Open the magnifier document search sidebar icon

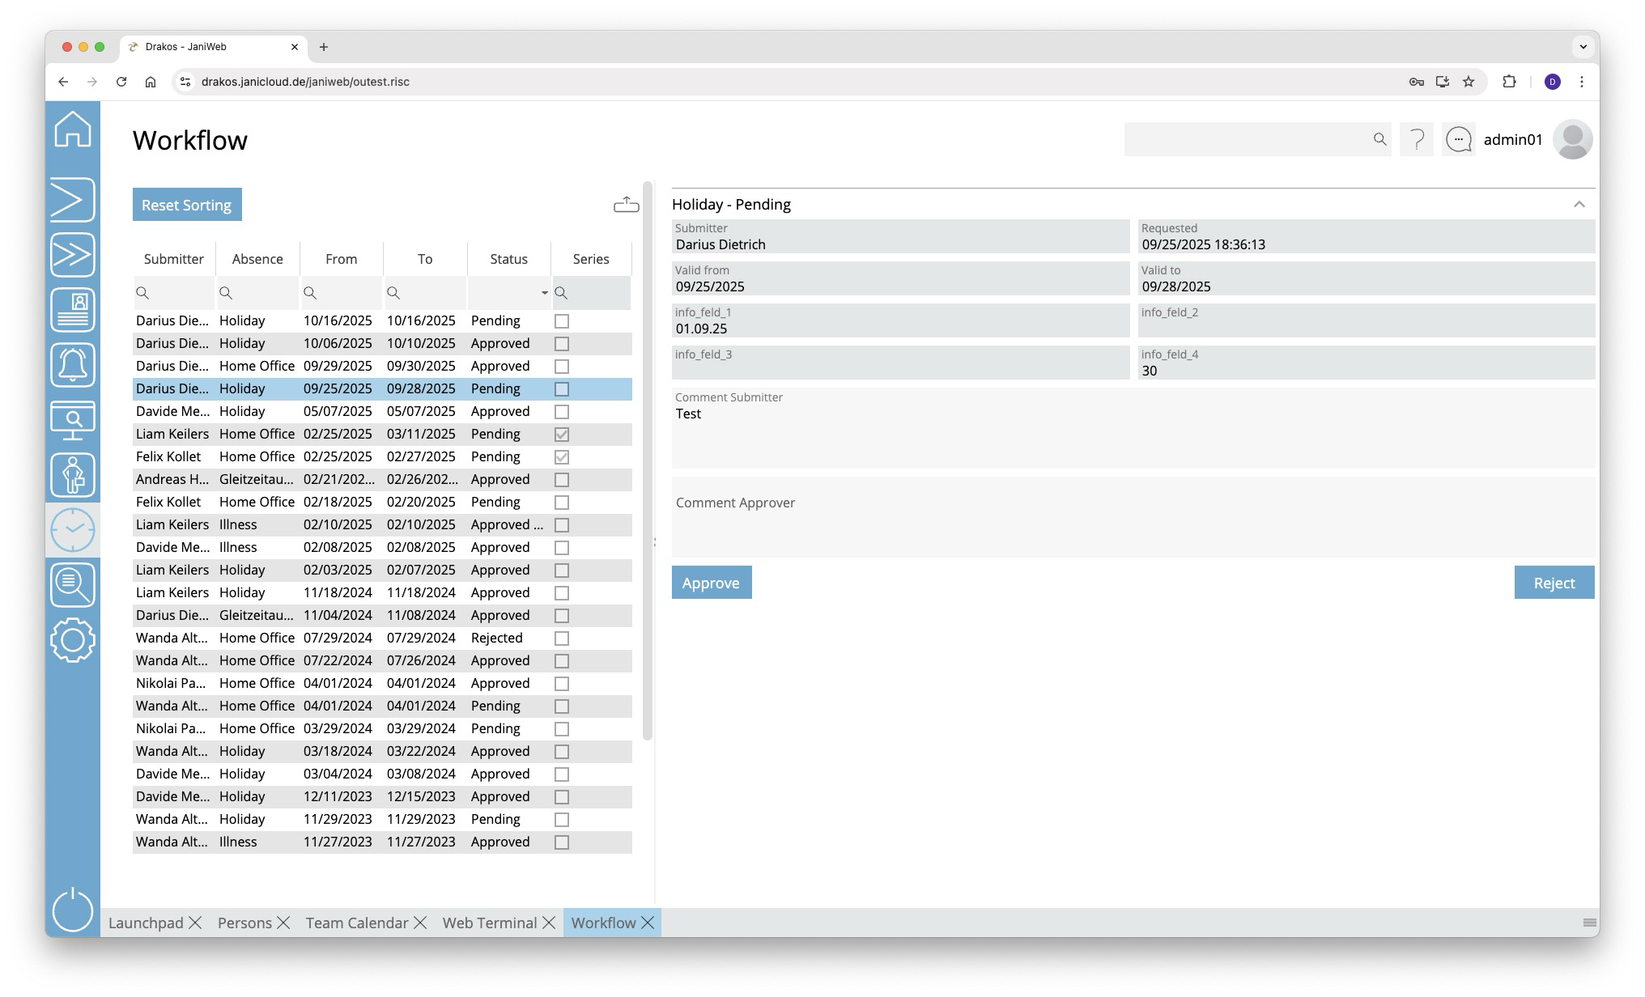pos(73,585)
